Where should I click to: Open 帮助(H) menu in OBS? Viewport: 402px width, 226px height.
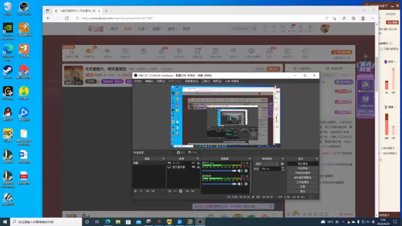pyautogui.click(x=217, y=81)
